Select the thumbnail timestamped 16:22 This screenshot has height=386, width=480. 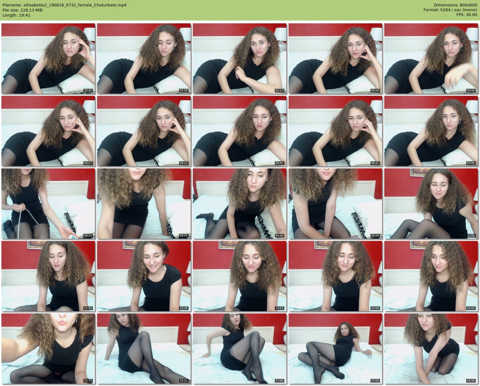[x=144, y=349]
